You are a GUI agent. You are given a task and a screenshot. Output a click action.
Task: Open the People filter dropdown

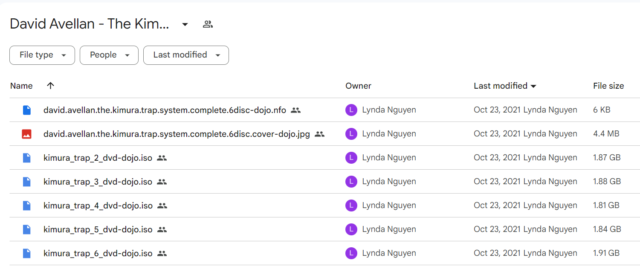[x=109, y=55]
